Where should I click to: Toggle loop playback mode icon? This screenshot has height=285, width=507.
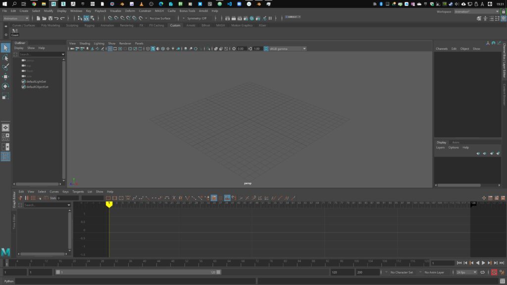click(x=482, y=272)
